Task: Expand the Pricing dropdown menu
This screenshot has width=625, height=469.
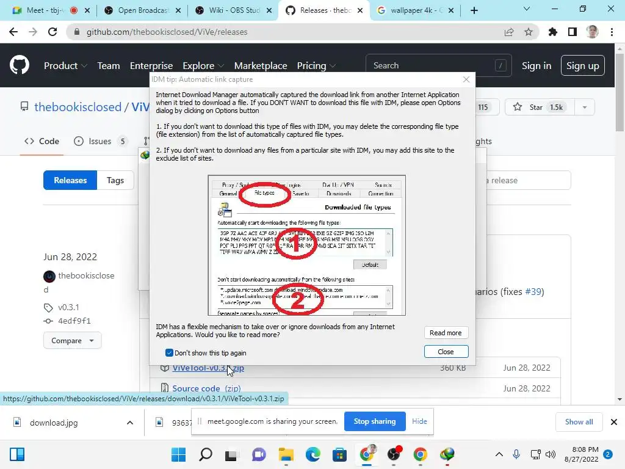Action: click(x=316, y=66)
